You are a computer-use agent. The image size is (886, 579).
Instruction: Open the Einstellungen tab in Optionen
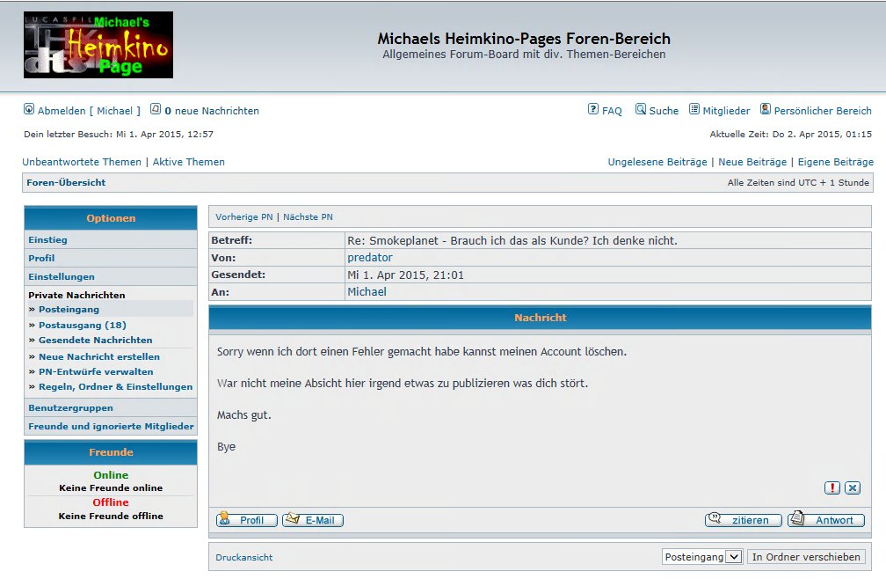coord(62,276)
